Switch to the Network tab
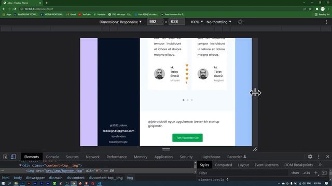This screenshot has width=332, height=186. (x=92, y=157)
